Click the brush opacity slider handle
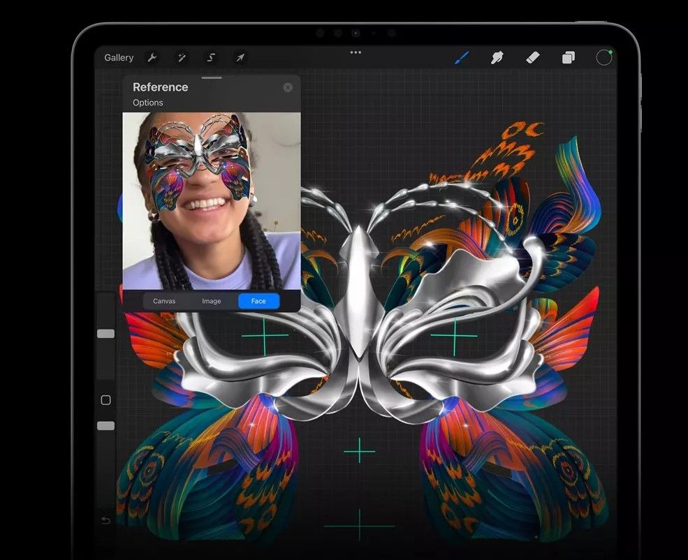Viewport: 688px width, 560px height. coord(105,425)
